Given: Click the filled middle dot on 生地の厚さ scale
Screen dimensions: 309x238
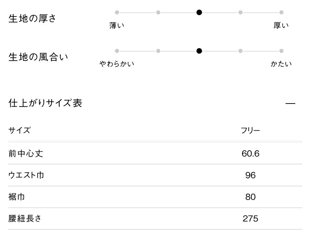Looking at the screenshot, I should pyautogui.click(x=199, y=12).
